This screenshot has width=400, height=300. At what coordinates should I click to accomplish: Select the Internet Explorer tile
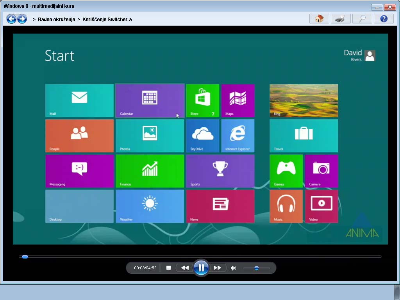pyautogui.click(x=238, y=136)
